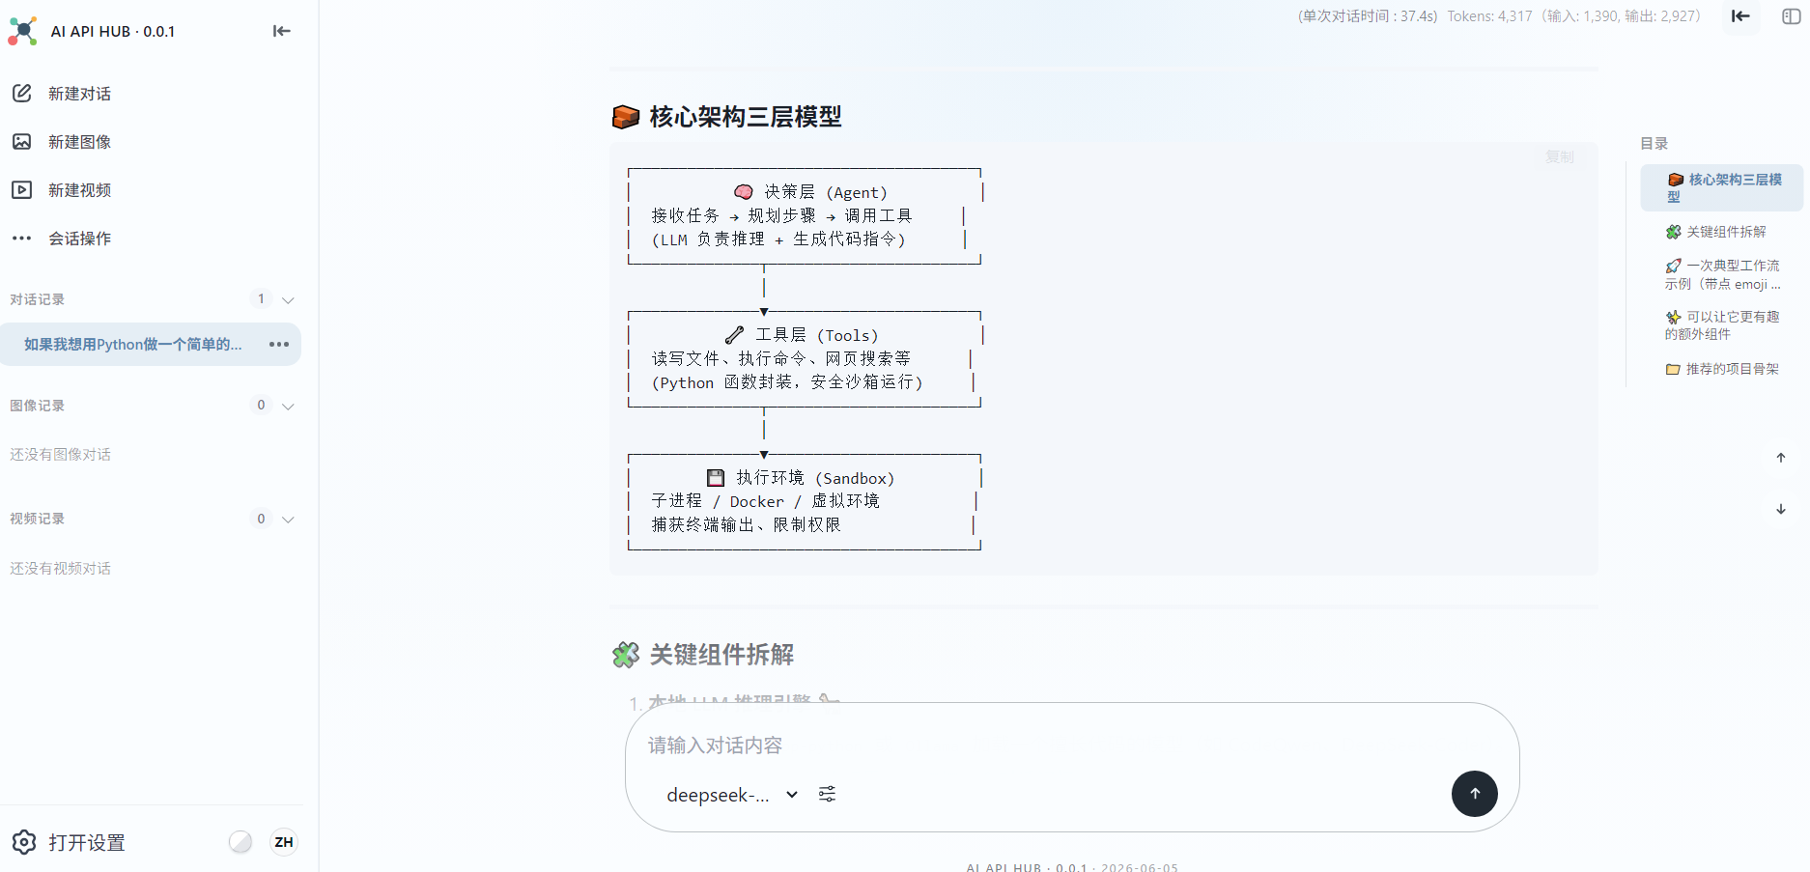Jump to 推荐的项目骨架 outline item
The image size is (1810, 872).
1723,369
